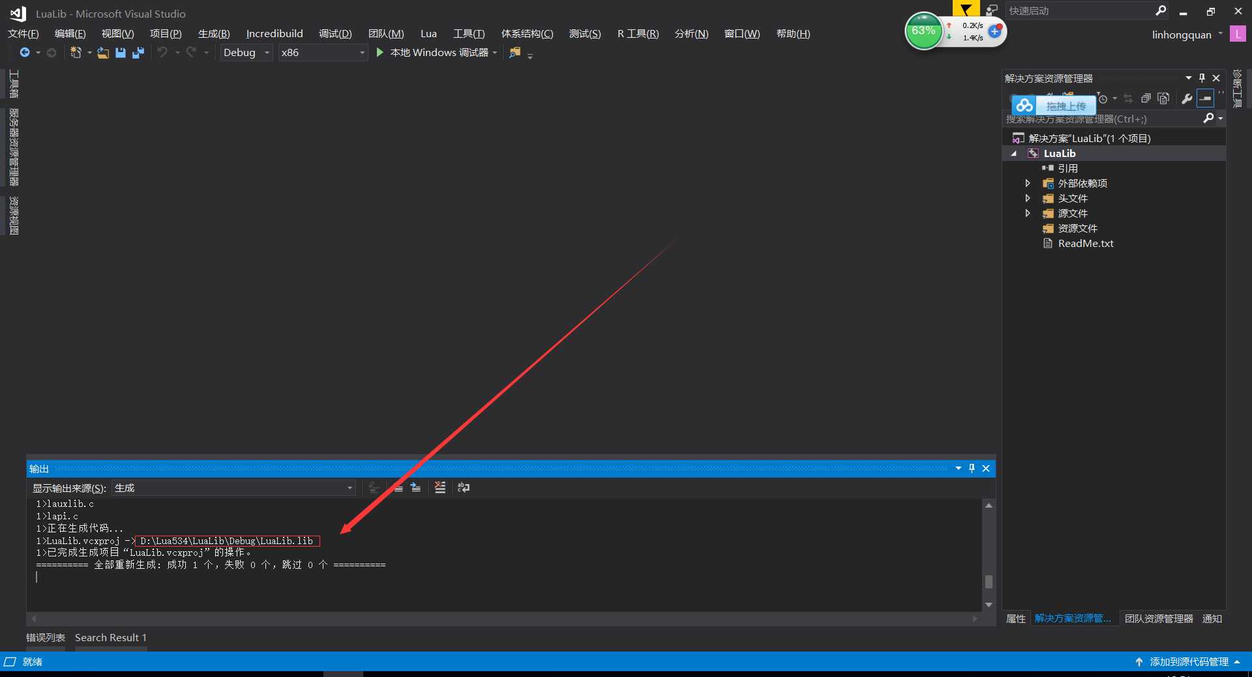The width and height of the screenshot is (1252, 677).
Task: Open the Lua menu
Action: [x=428, y=34]
